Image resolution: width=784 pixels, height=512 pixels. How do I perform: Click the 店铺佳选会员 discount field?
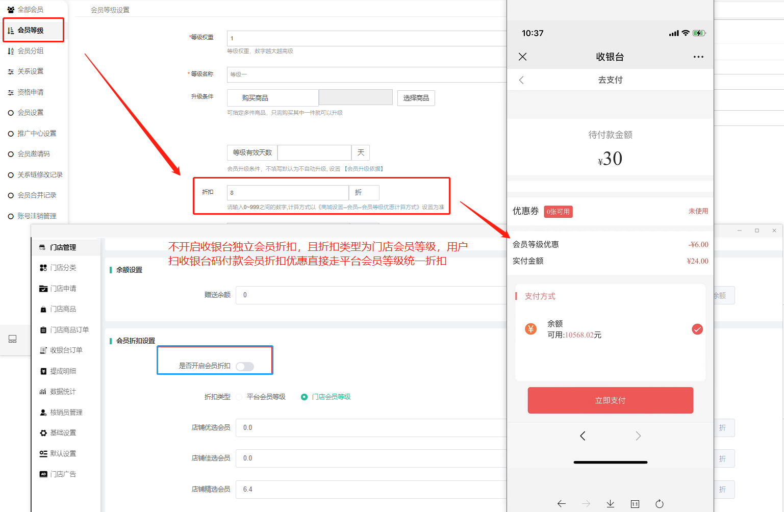click(371, 458)
